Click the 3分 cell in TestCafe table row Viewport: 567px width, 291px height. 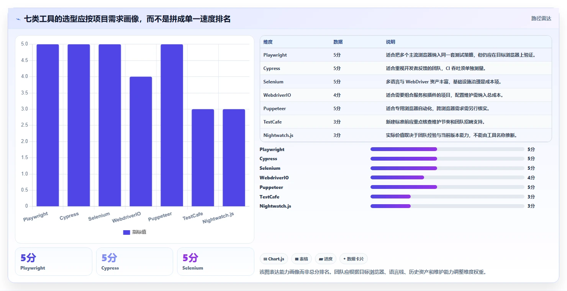337,122
